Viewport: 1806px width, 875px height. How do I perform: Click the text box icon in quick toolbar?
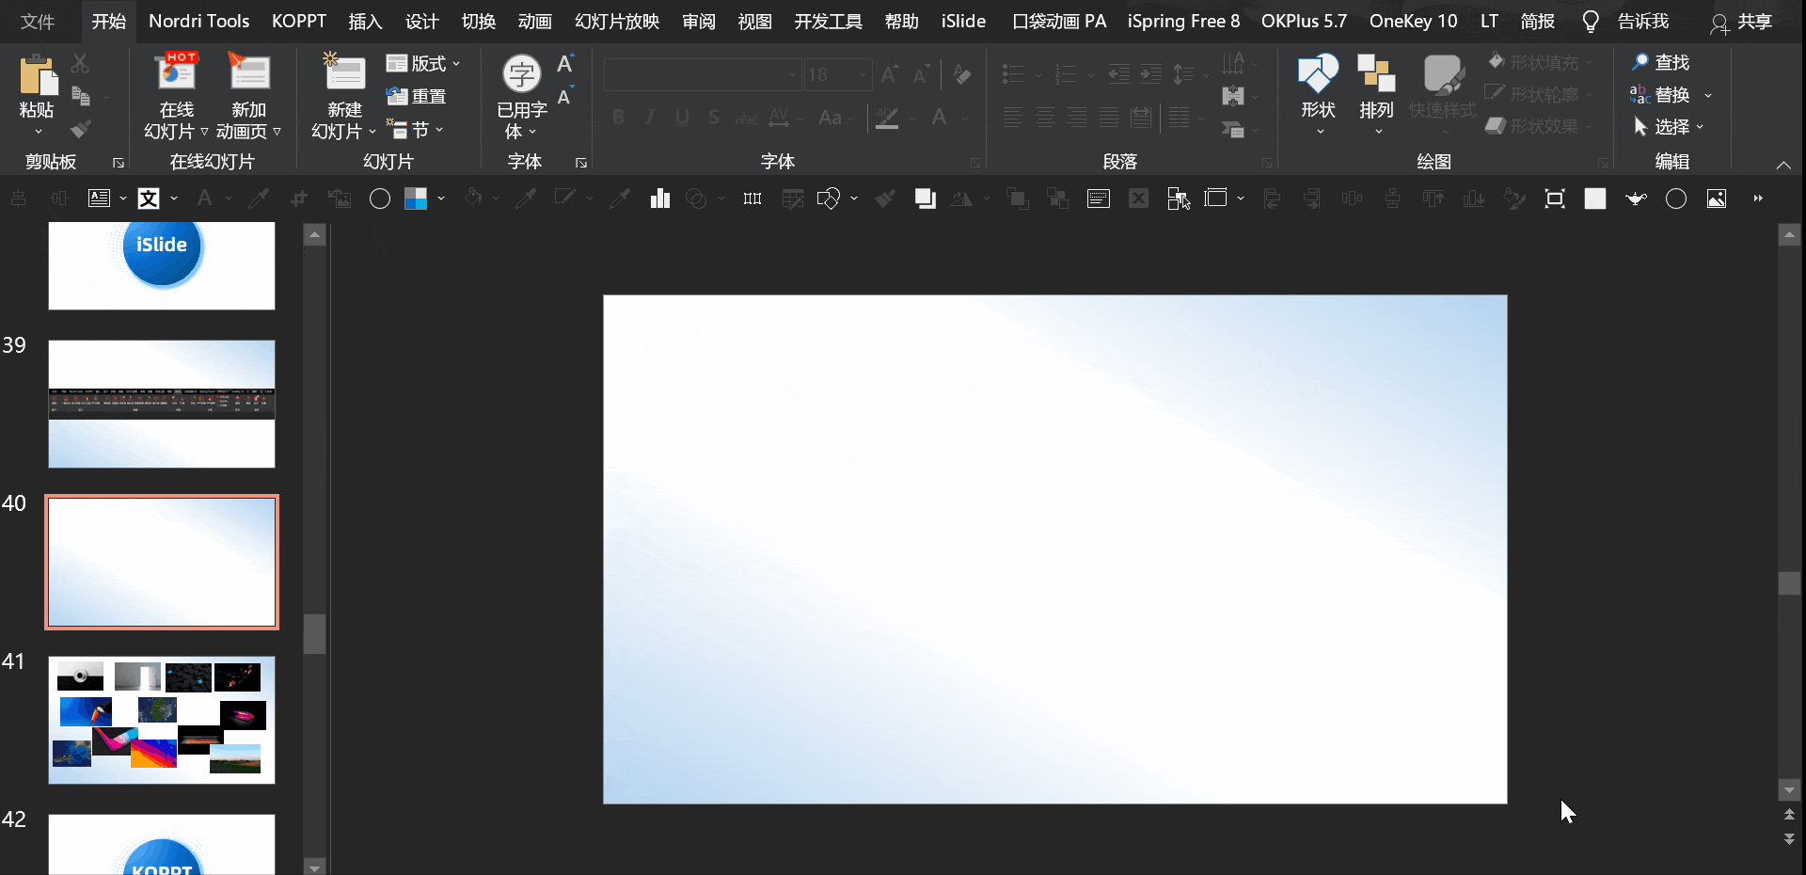tap(99, 199)
